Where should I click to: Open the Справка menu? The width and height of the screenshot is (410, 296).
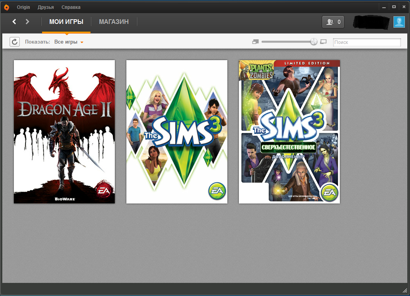[x=71, y=7]
